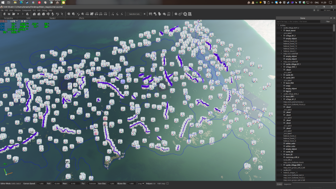Click the FoV stepper arrows

point(52,183)
